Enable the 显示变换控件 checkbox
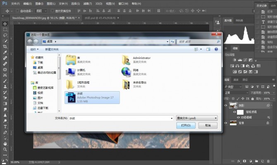The width and height of the screenshot is (277, 165). tap(52, 11)
